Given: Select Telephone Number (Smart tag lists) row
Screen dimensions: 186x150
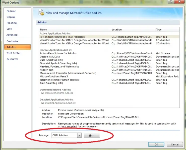Looking at the screenshot, I should [109, 80].
